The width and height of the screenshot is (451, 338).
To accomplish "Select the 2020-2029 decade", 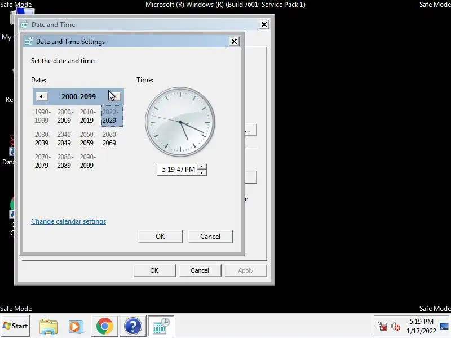I will pyautogui.click(x=112, y=116).
